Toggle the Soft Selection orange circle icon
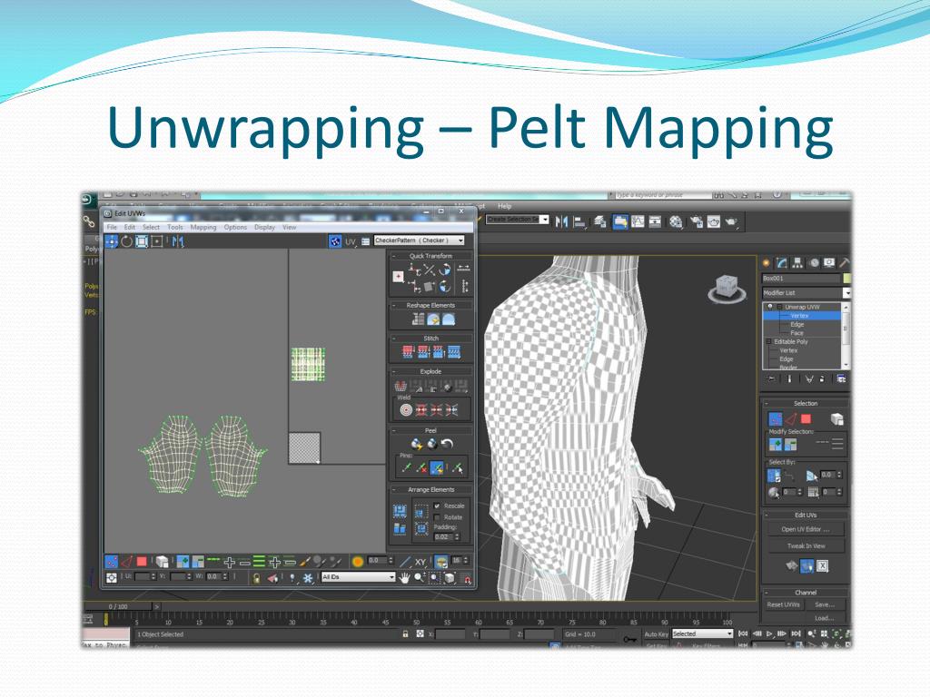Viewport: 930px width, 697px height. click(x=358, y=561)
